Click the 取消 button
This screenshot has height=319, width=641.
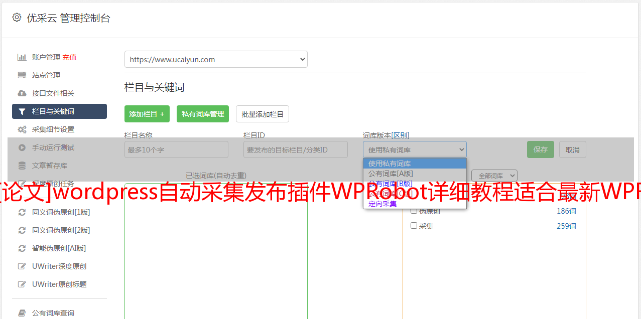pos(573,149)
